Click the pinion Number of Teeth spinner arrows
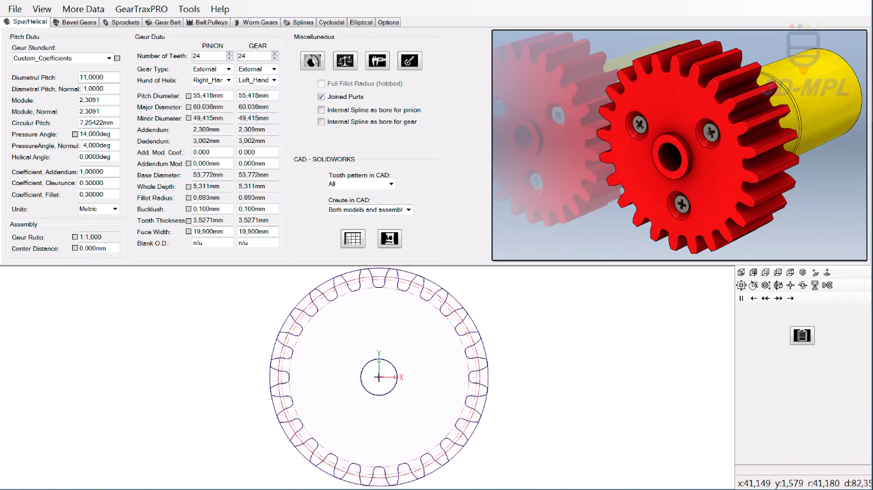 point(230,56)
